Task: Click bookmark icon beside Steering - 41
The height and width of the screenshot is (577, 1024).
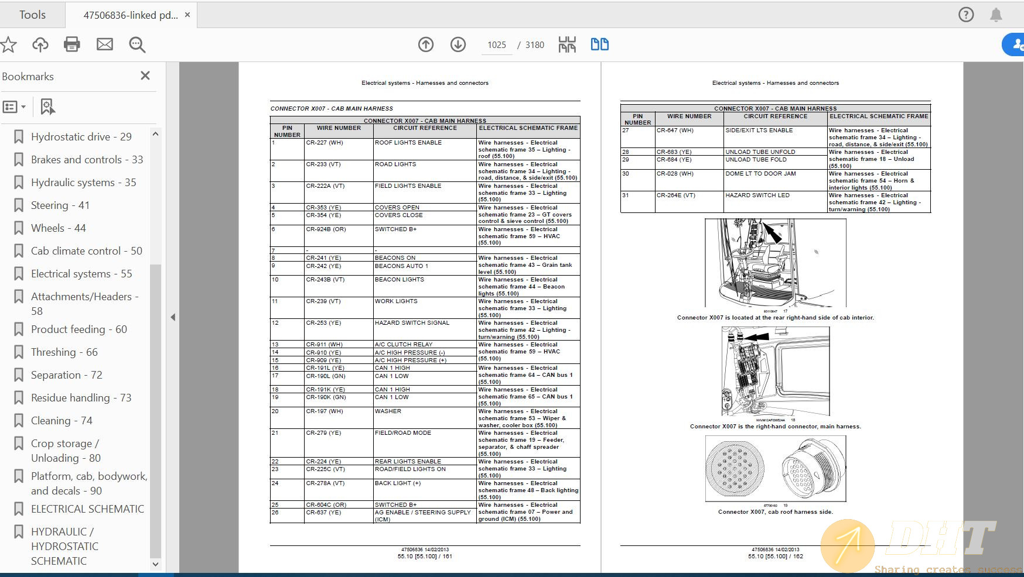Action: tap(19, 205)
